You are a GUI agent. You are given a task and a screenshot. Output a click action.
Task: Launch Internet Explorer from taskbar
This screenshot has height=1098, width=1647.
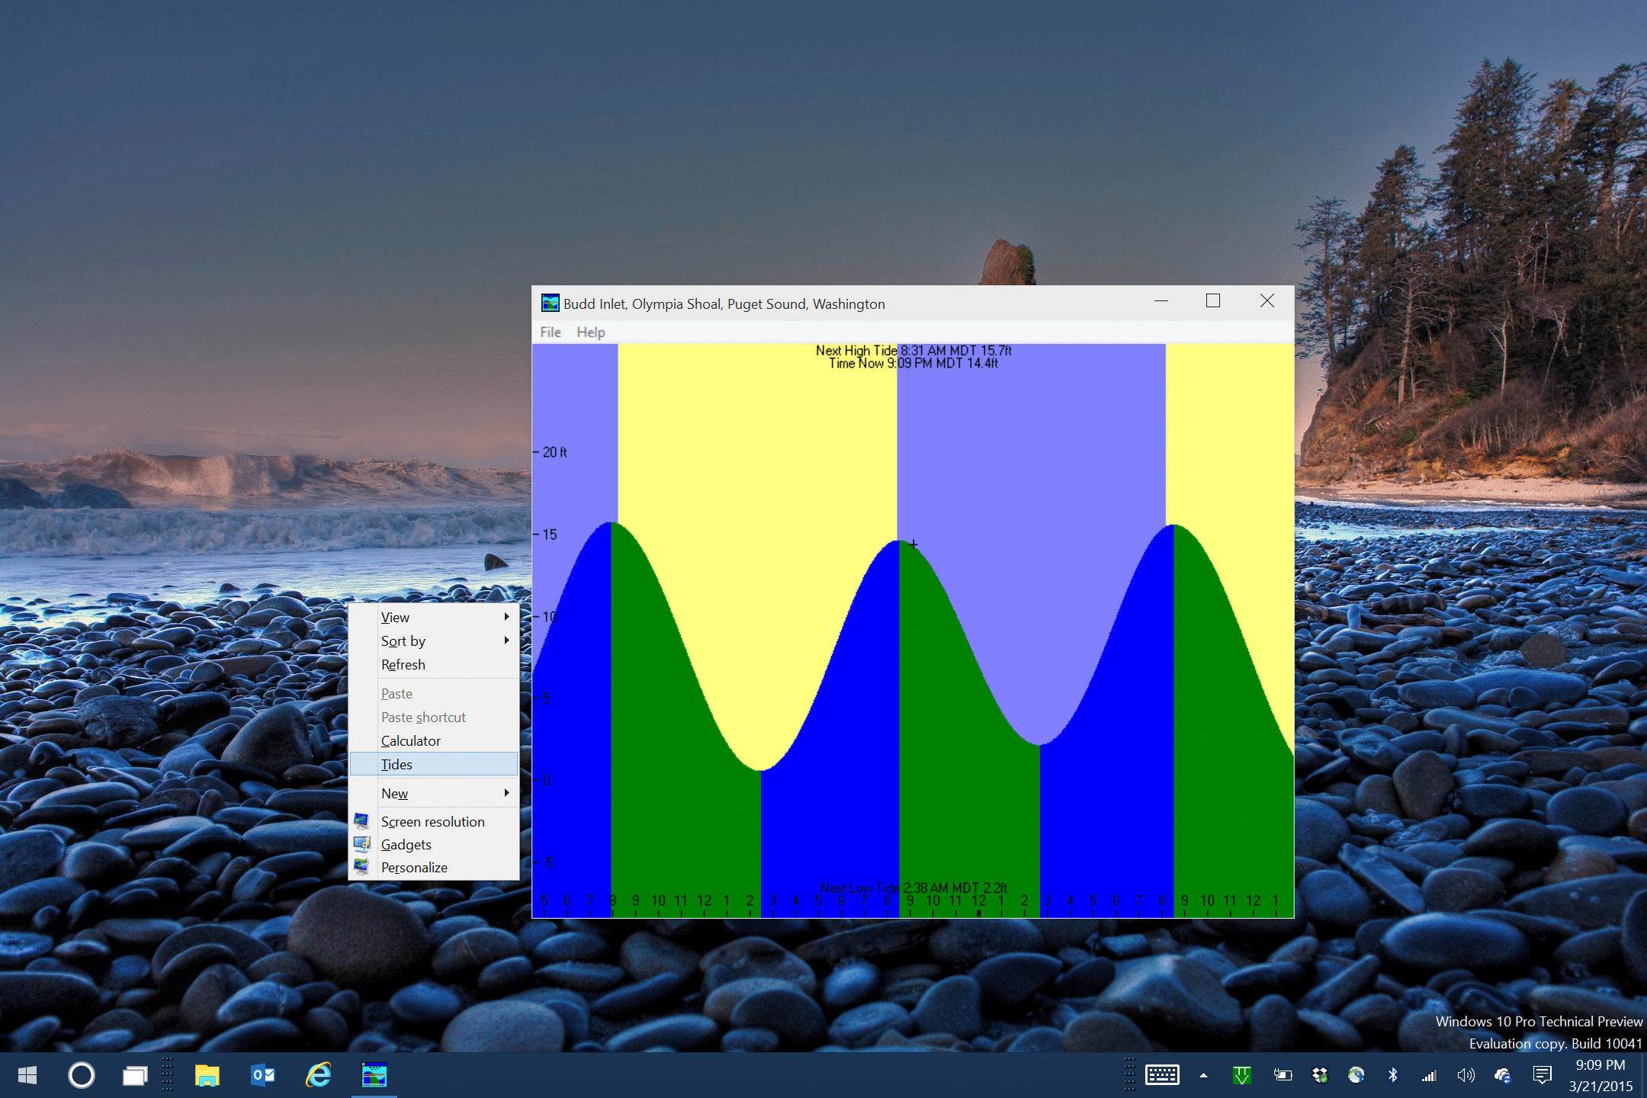(x=319, y=1075)
